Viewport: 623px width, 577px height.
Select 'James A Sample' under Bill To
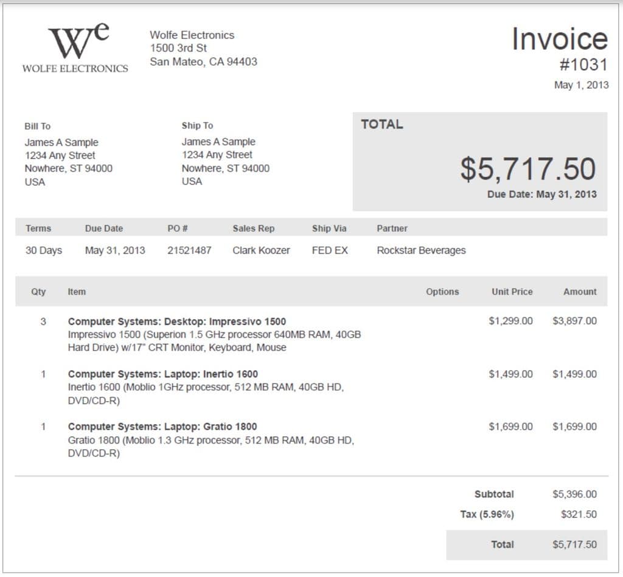click(x=61, y=142)
